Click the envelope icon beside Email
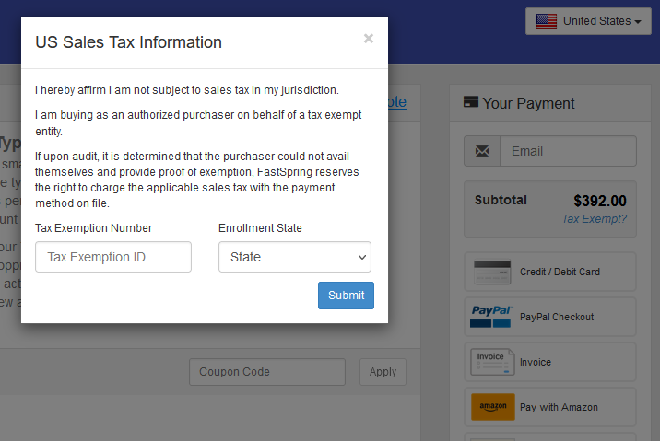660x441 pixels. [x=482, y=151]
